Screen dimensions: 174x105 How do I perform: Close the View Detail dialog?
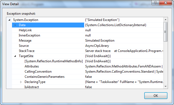166,3
